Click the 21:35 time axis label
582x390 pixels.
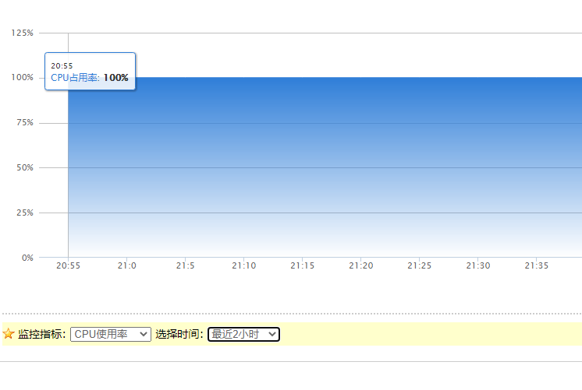click(x=536, y=265)
